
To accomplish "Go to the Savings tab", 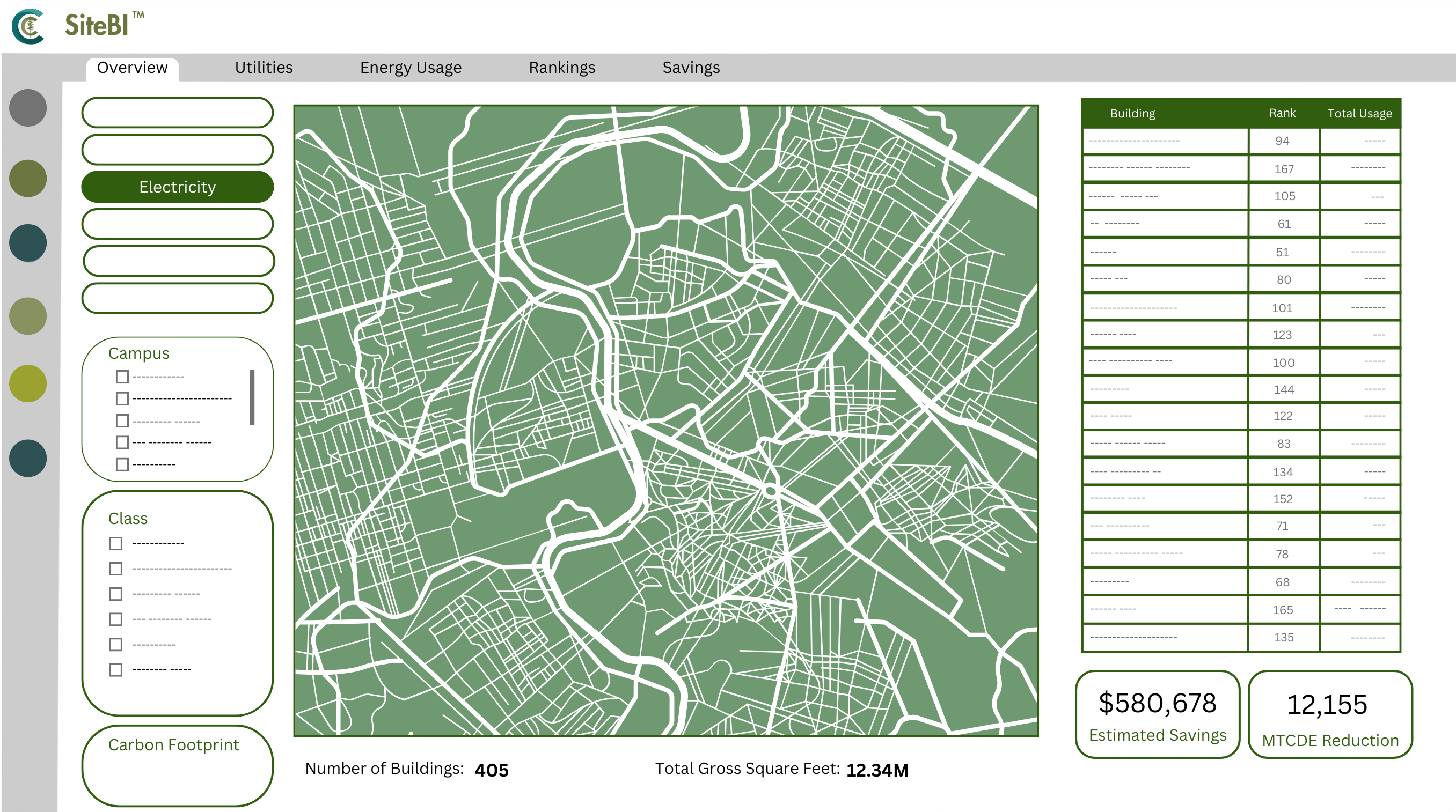I will 691,68.
